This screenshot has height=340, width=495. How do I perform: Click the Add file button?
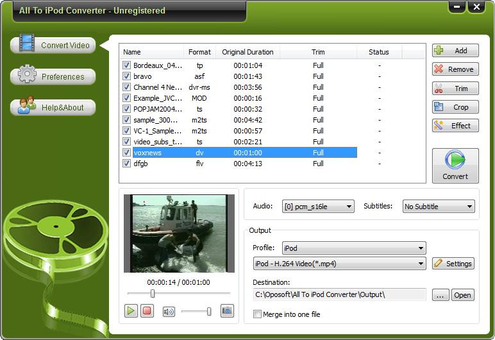(x=455, y=51)
